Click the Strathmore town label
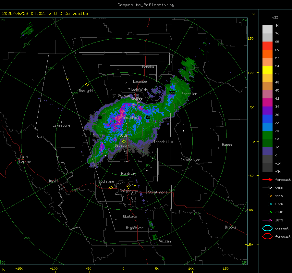 [158, 192]
